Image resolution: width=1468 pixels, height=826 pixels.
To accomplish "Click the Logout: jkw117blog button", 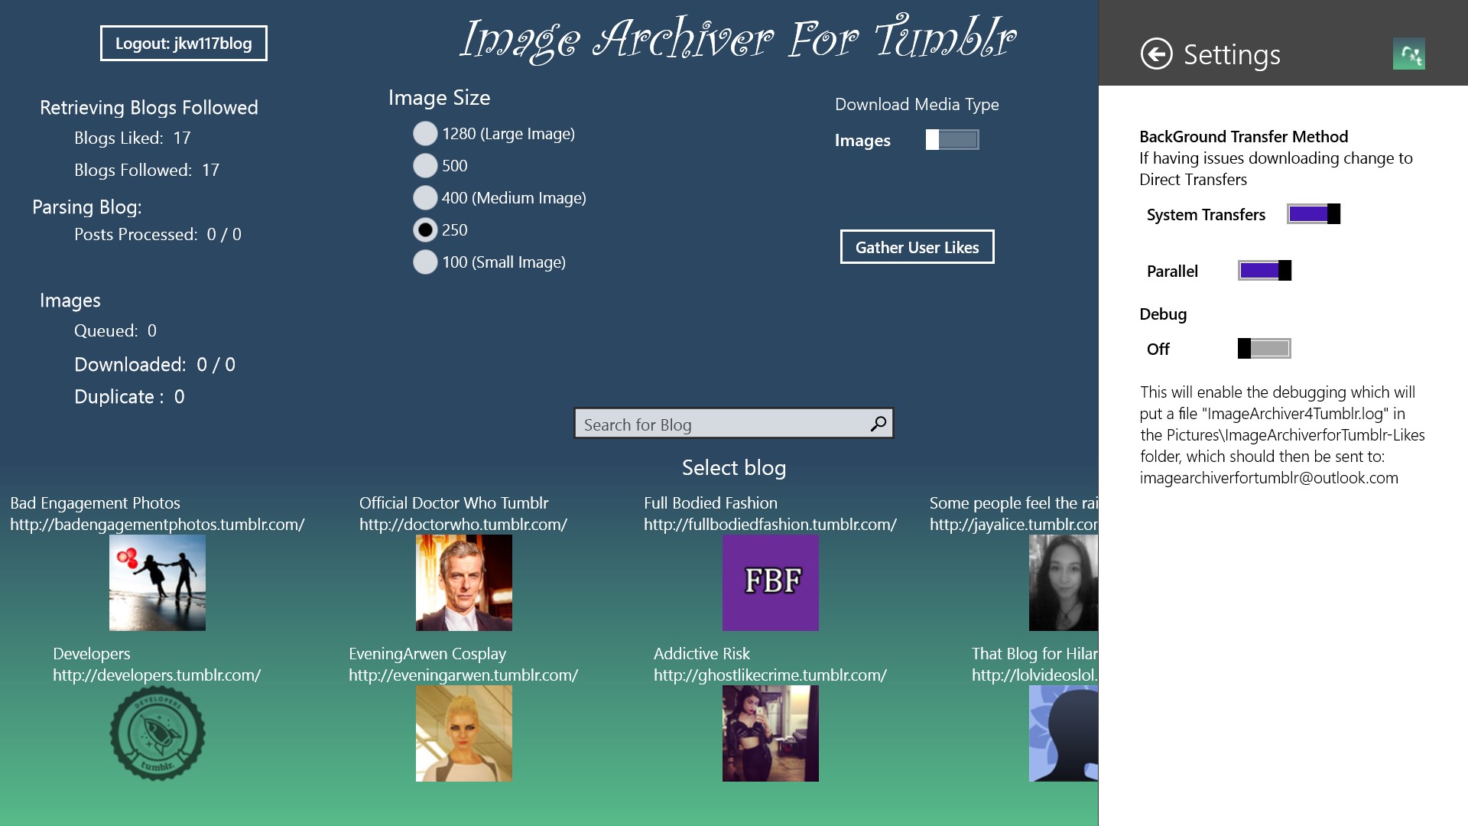I will [183, 44].
